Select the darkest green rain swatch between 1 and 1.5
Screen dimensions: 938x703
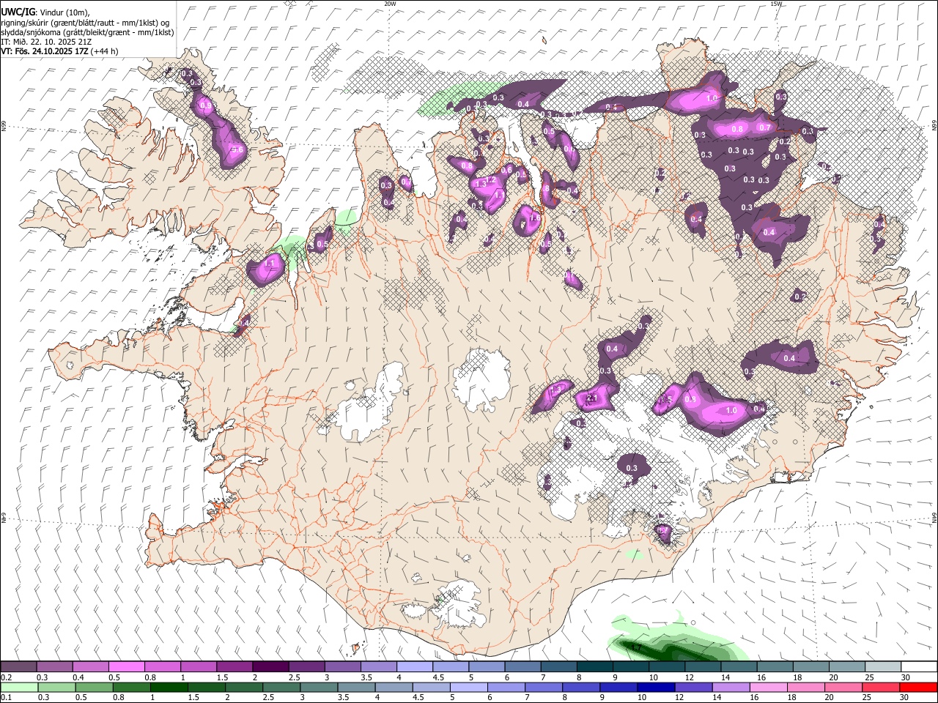click(169, 688)
